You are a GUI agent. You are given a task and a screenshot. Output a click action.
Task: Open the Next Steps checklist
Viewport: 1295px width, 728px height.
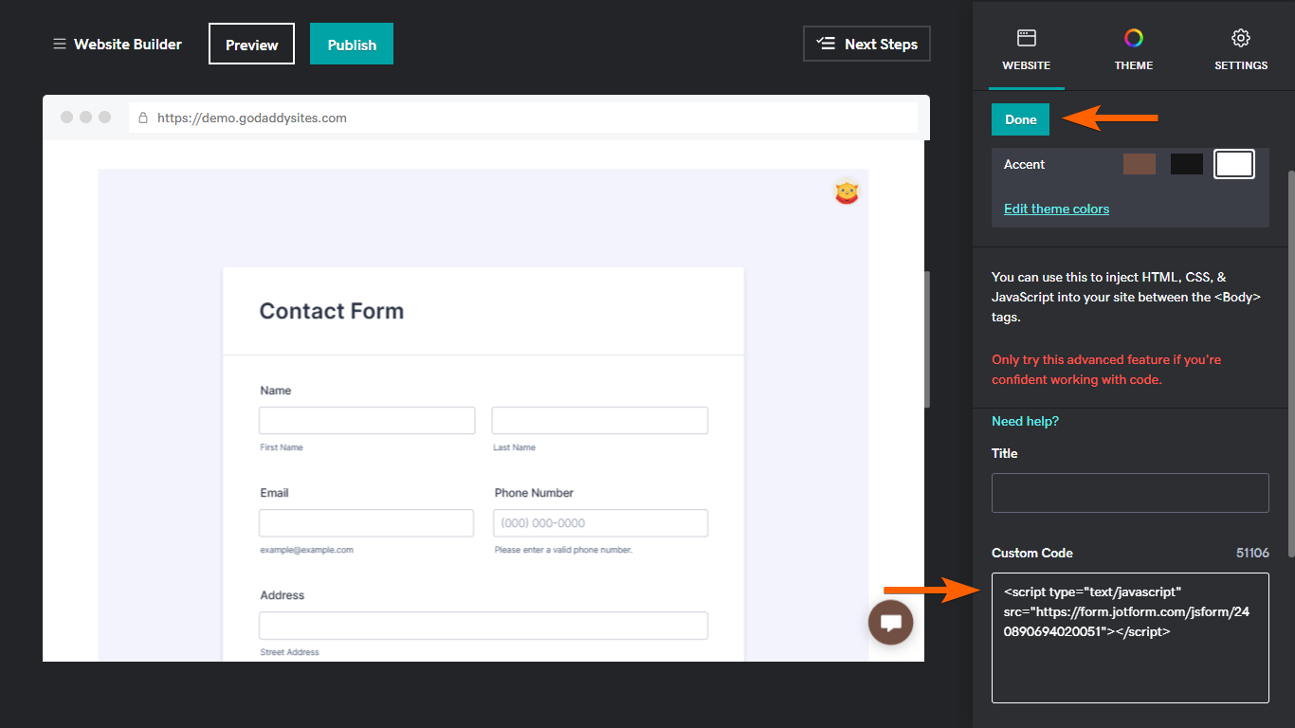tap(866, 44)
